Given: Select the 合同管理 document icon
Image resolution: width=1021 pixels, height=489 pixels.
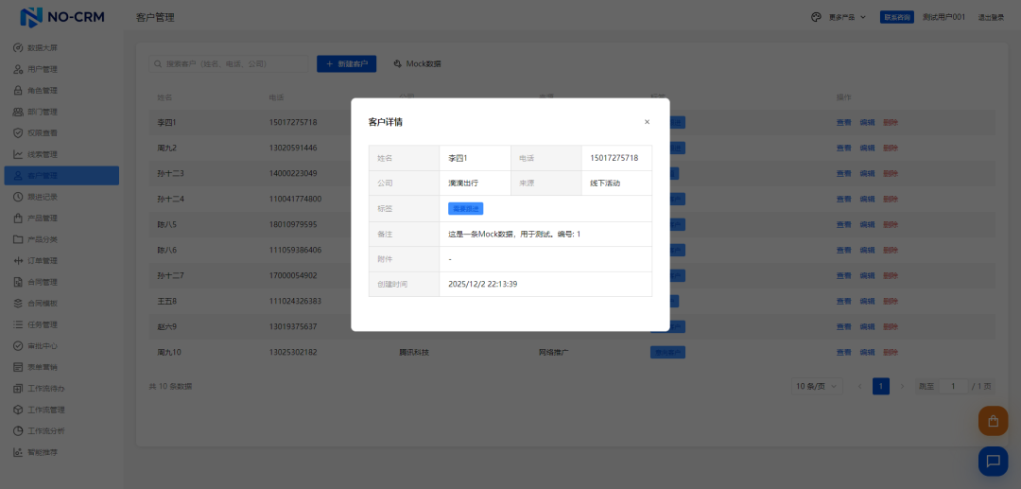Looking at the screenshot, I should click(x=18, y=282).
